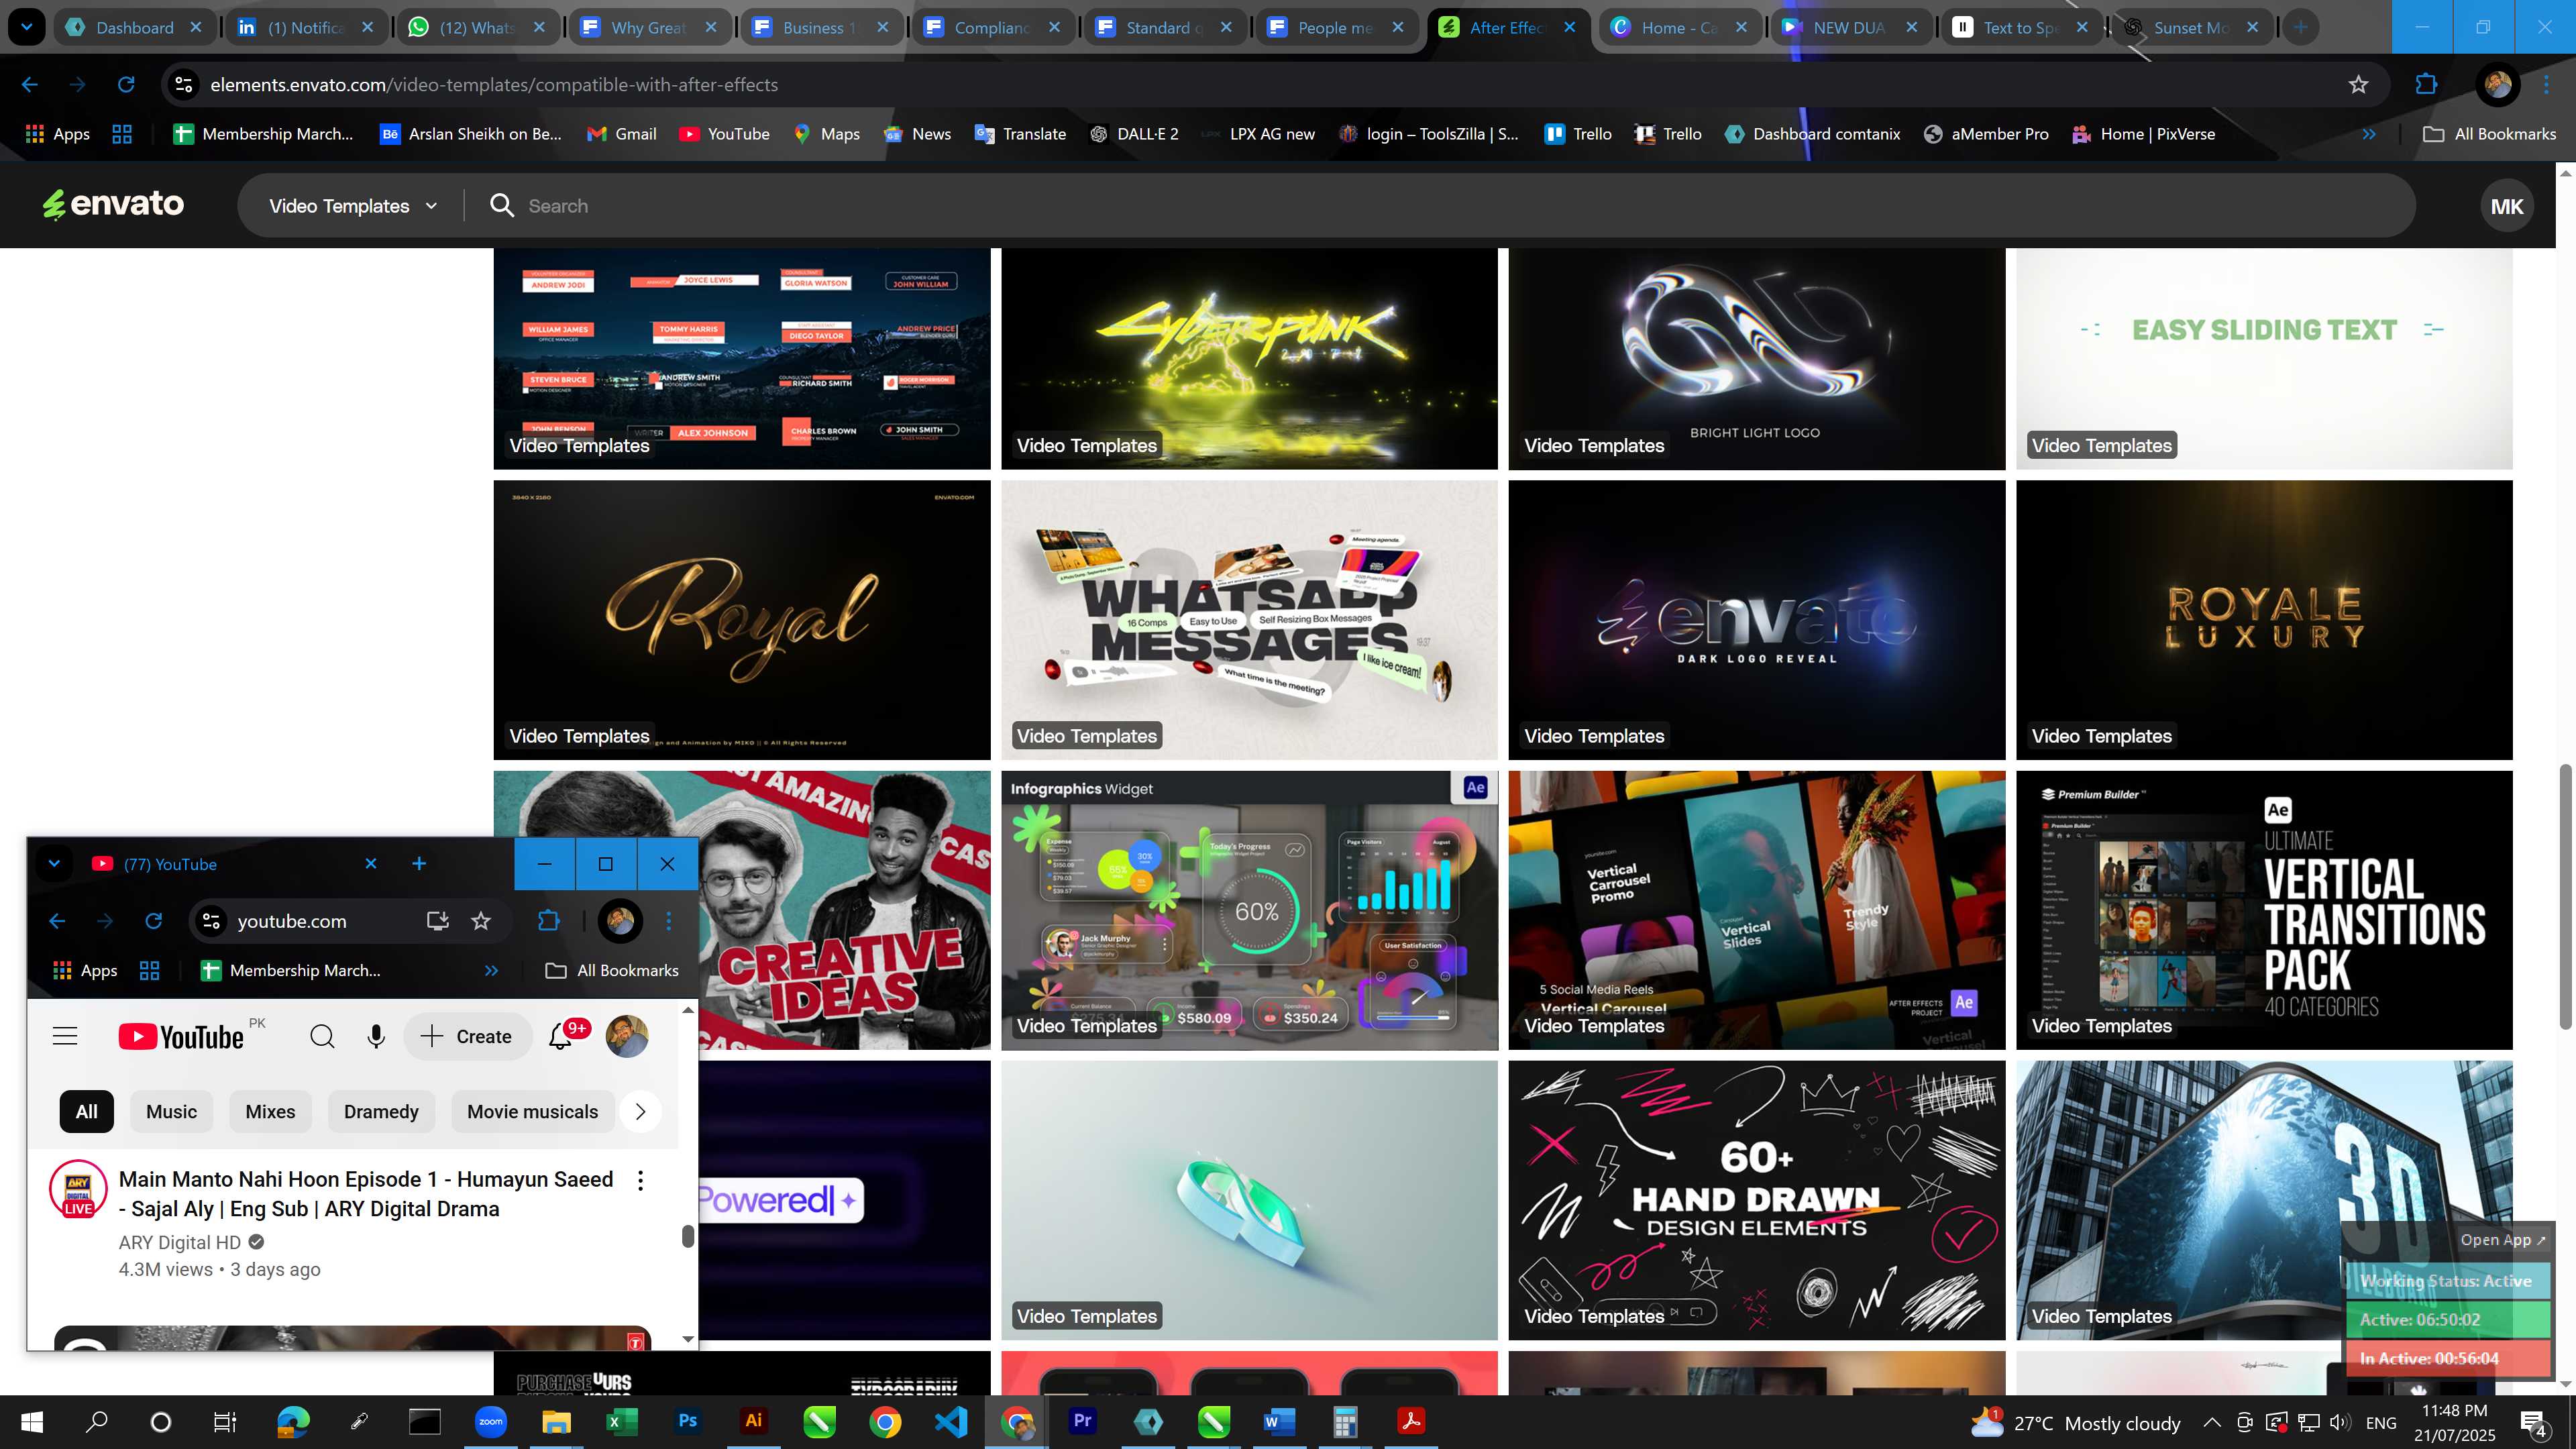Viewport: 2576px width, 1449px height.
Task: Open Chrome extensions puzzle icon in main window
Action: pos(2426,85)
